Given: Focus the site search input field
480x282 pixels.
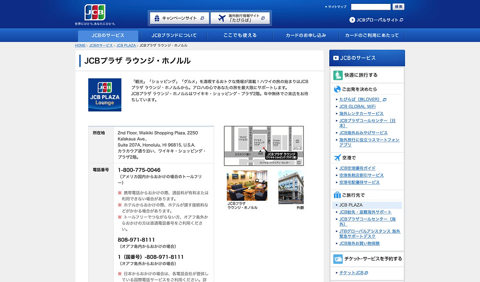Looking at the screenshot, I should pos(371,7).
